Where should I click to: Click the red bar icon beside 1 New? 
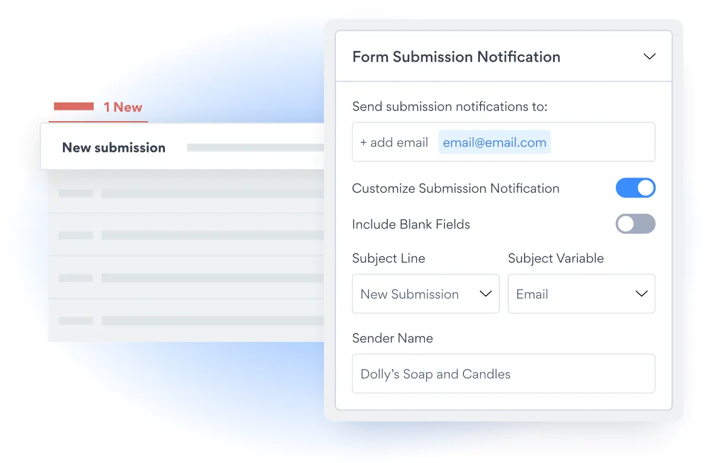74,107
